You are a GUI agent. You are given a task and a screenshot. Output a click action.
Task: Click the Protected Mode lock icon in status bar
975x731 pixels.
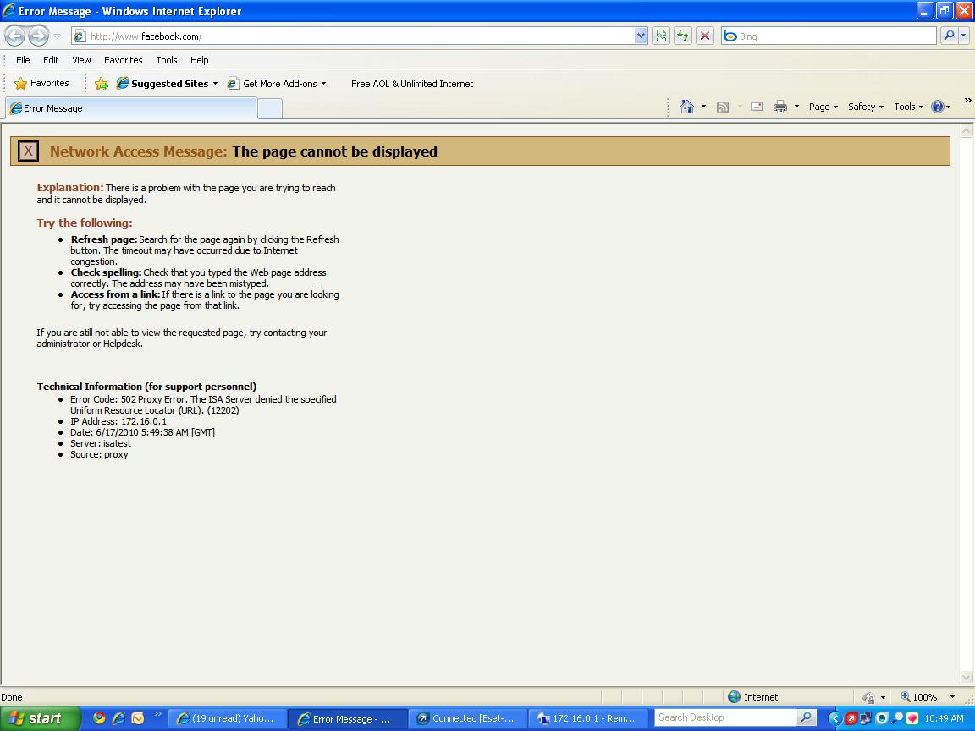pos(868,697)
